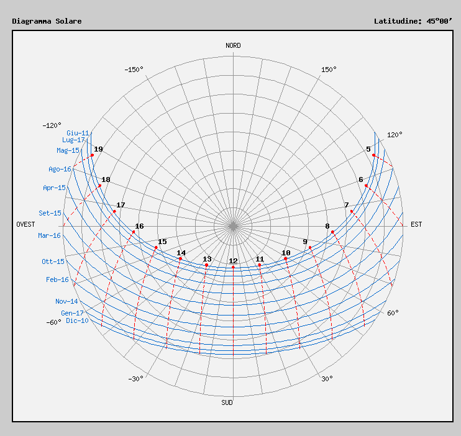
Task: Select the Dic-10 date label
Action: point(77,320)
